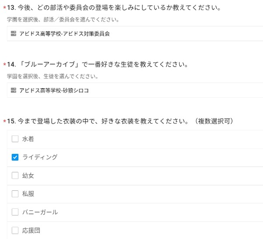Open the アビドス高等学校-アビドス対策委員会 selector
263x239 pixels.
pos(135,33)
